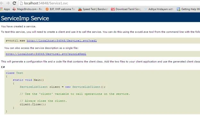Click the C# code section label
The width and height of the screenshot is (200, 117).
point(3,67)
